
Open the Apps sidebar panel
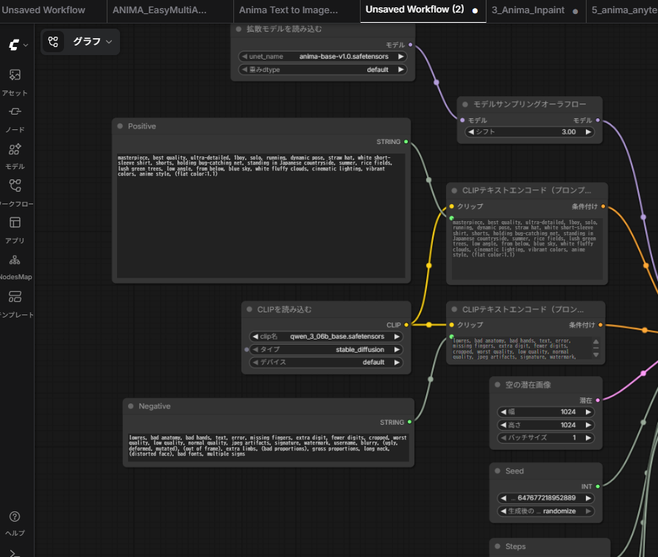tap(15, 230)
